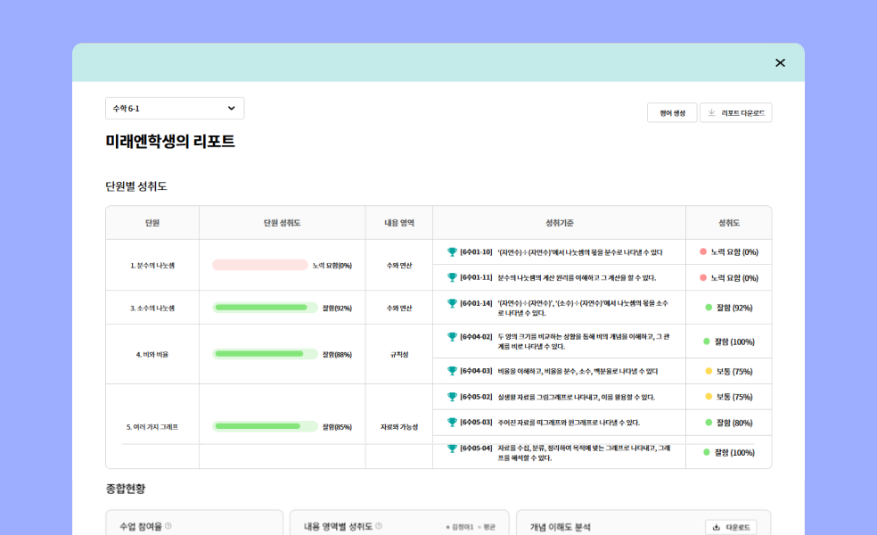877x535 pixels.
Task: Click 다운로드 button in 개념 이해도 분석
Action: coord(731,527)
